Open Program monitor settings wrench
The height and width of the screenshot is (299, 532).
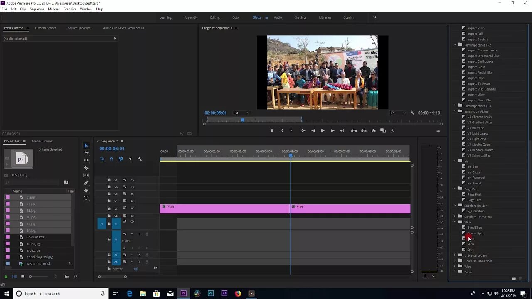(x=412, y=113)
